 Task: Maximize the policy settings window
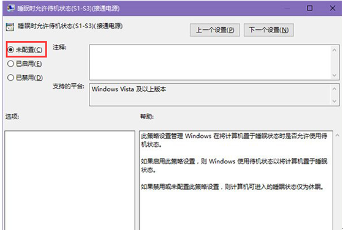pyautogui.click(x=309, y=9)
